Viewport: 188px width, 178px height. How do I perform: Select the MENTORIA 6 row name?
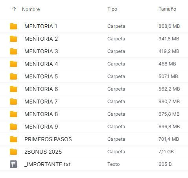[x=41, y=89]
